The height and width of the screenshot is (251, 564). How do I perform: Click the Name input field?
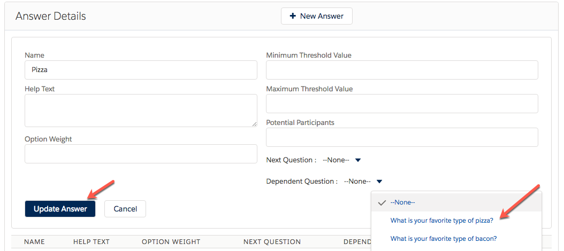pos(141,69)
